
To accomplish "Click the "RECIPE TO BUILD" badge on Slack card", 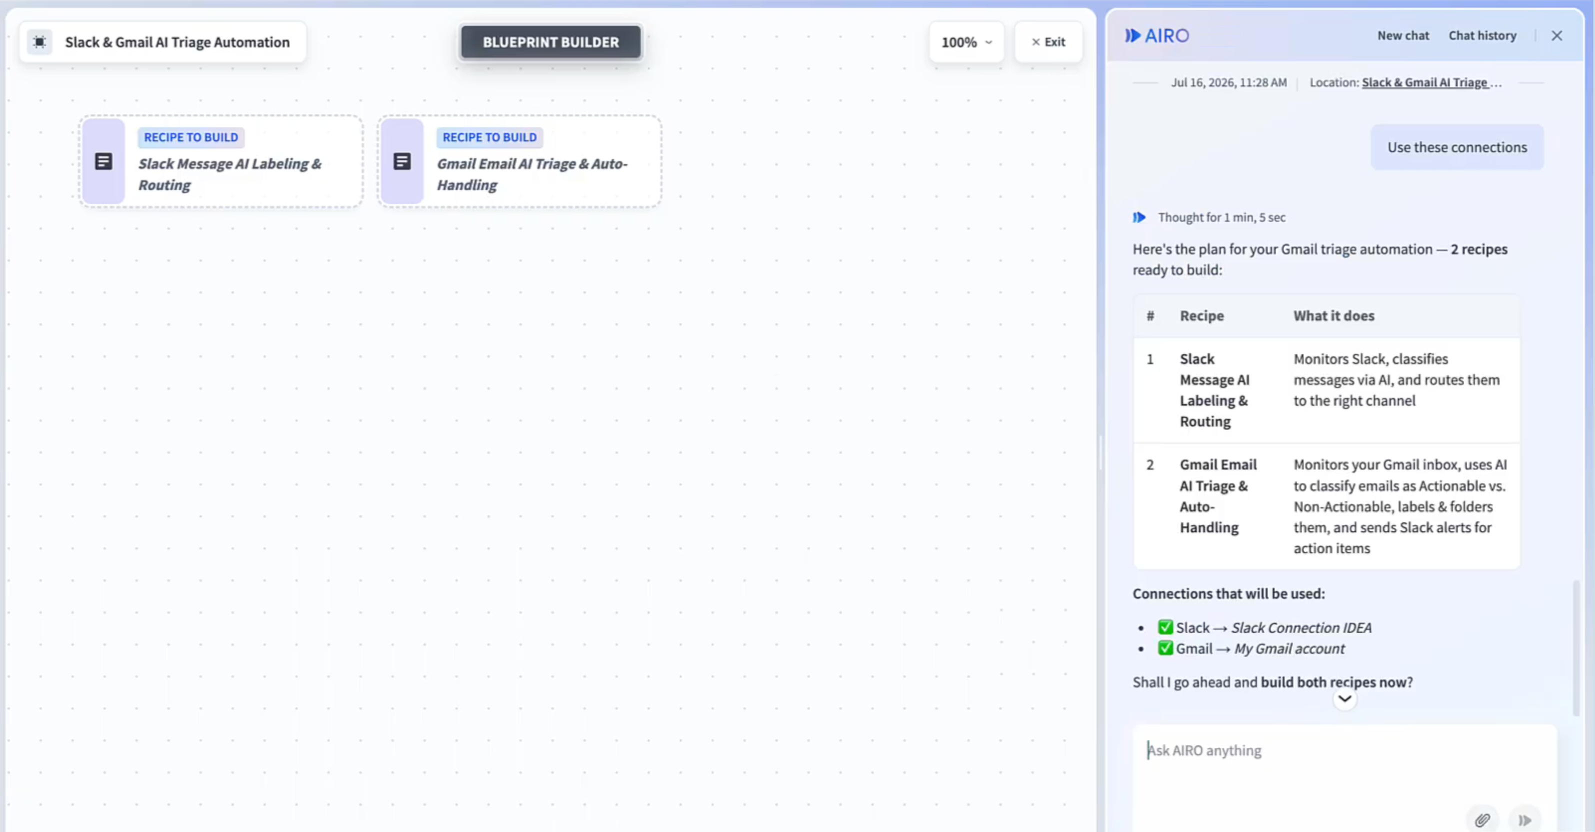I will click(190, 137).
